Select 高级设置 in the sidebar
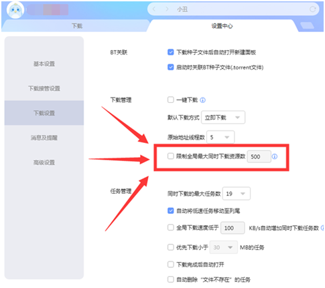This screenshot has width=325, height=288. [x=44, y=162]
